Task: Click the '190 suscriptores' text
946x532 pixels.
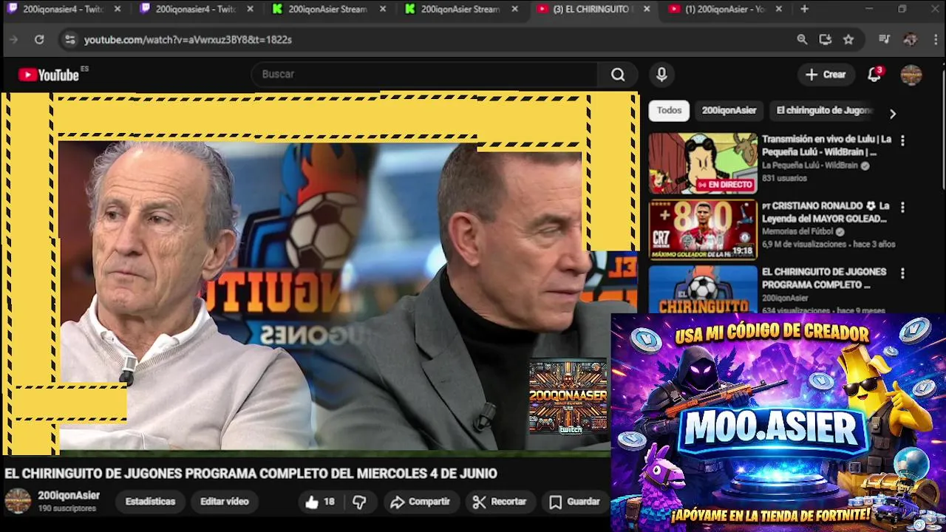Action: [67, 508]
